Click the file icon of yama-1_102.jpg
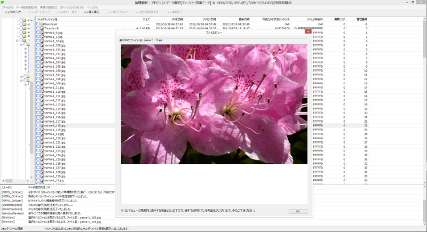This screenshot has width=427, height=232. pyautogui.click(x=42, y=53)
